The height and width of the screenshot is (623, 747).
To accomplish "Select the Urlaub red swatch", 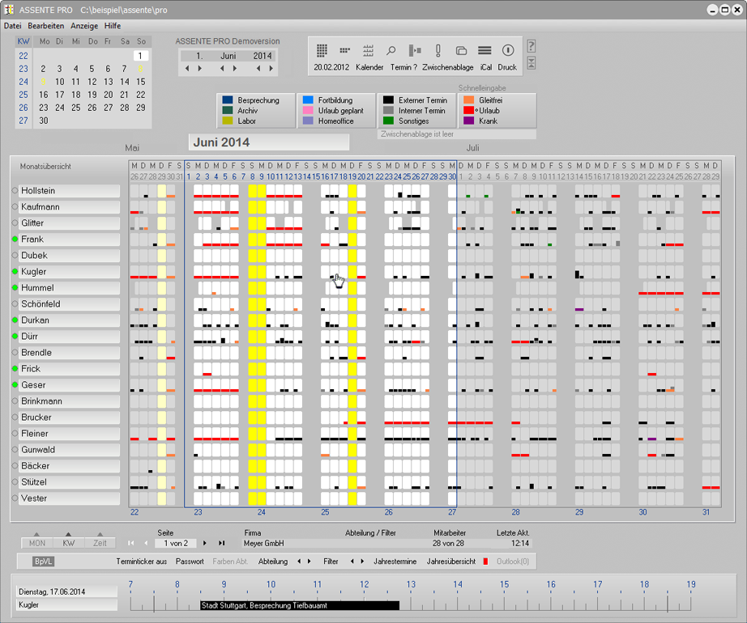I will click(x=469, y=110).
